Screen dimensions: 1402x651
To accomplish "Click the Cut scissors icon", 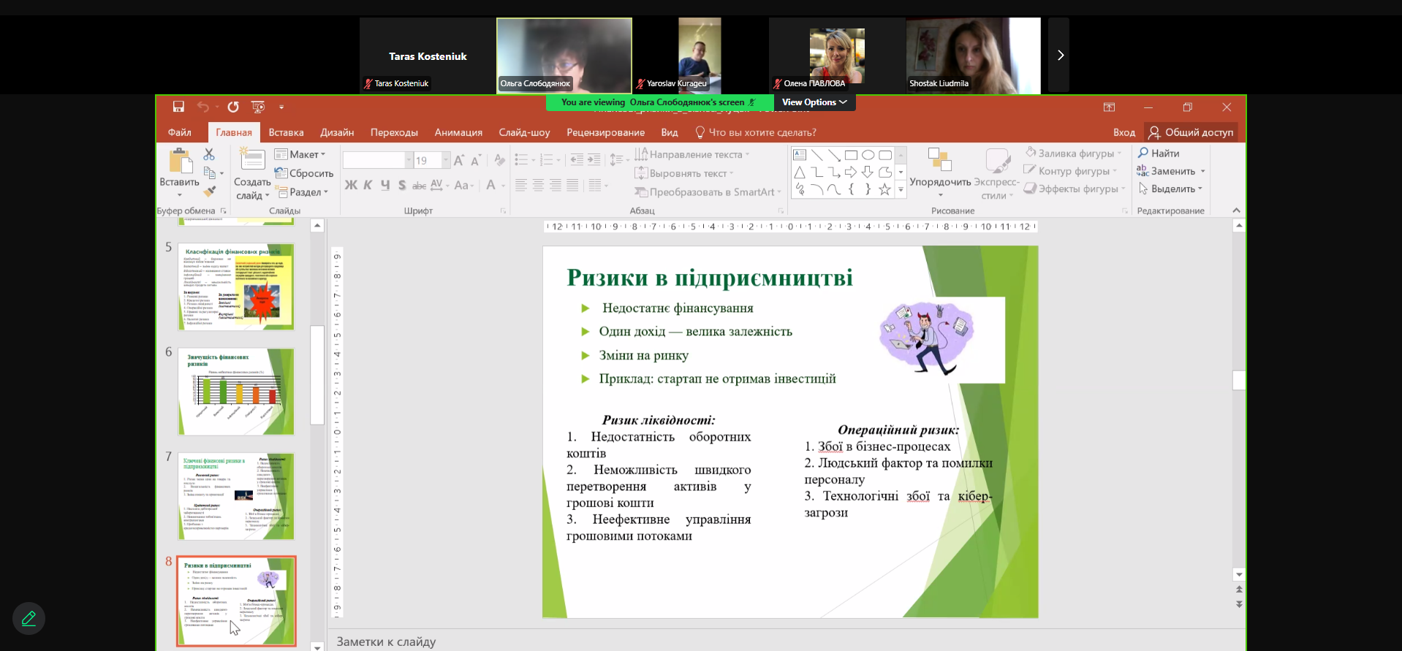I will point(209,154).
